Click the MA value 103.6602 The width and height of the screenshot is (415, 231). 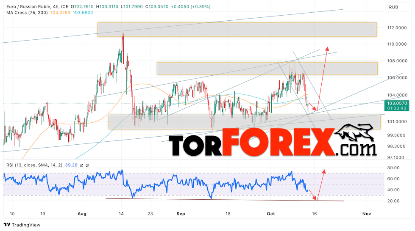click(83, 12)
